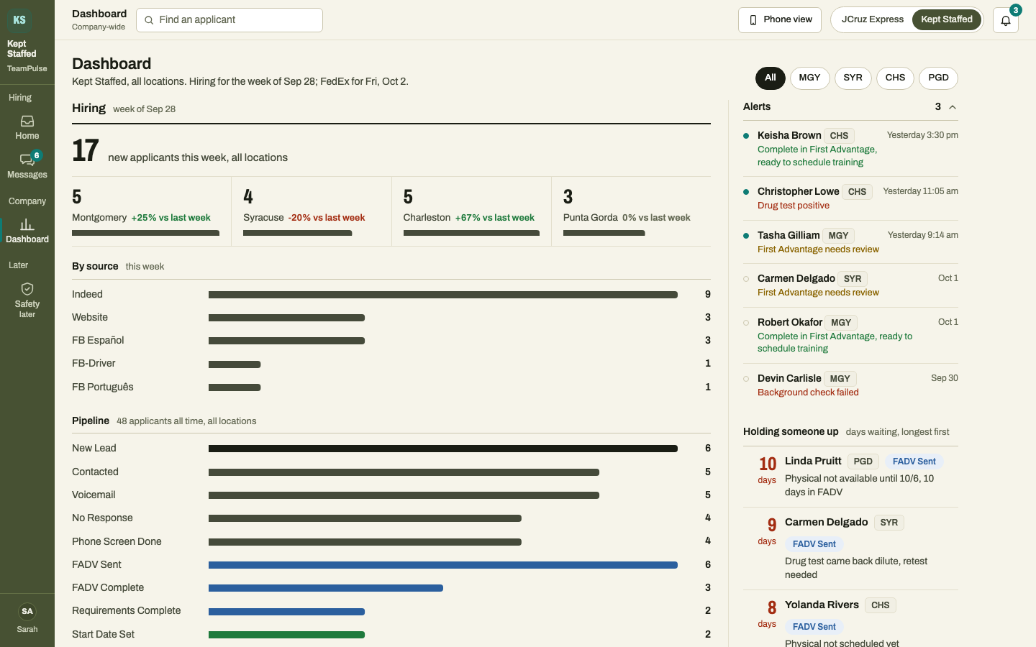Filter dashboard to SYR location
This screenshot has width=1036, height=647.
[853, 78]
